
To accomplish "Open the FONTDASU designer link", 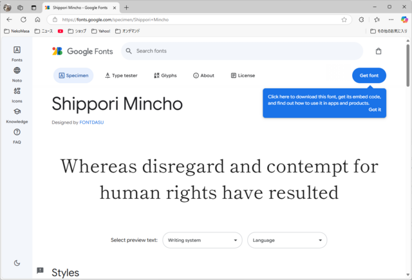I will (x=91, y=122).
